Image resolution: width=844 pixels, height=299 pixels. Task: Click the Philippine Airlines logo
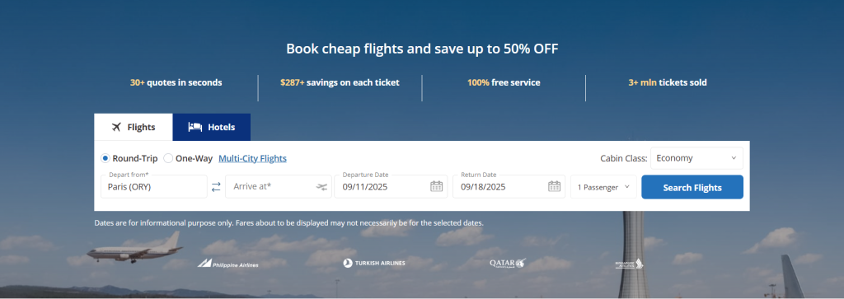[x=227, y=263]
